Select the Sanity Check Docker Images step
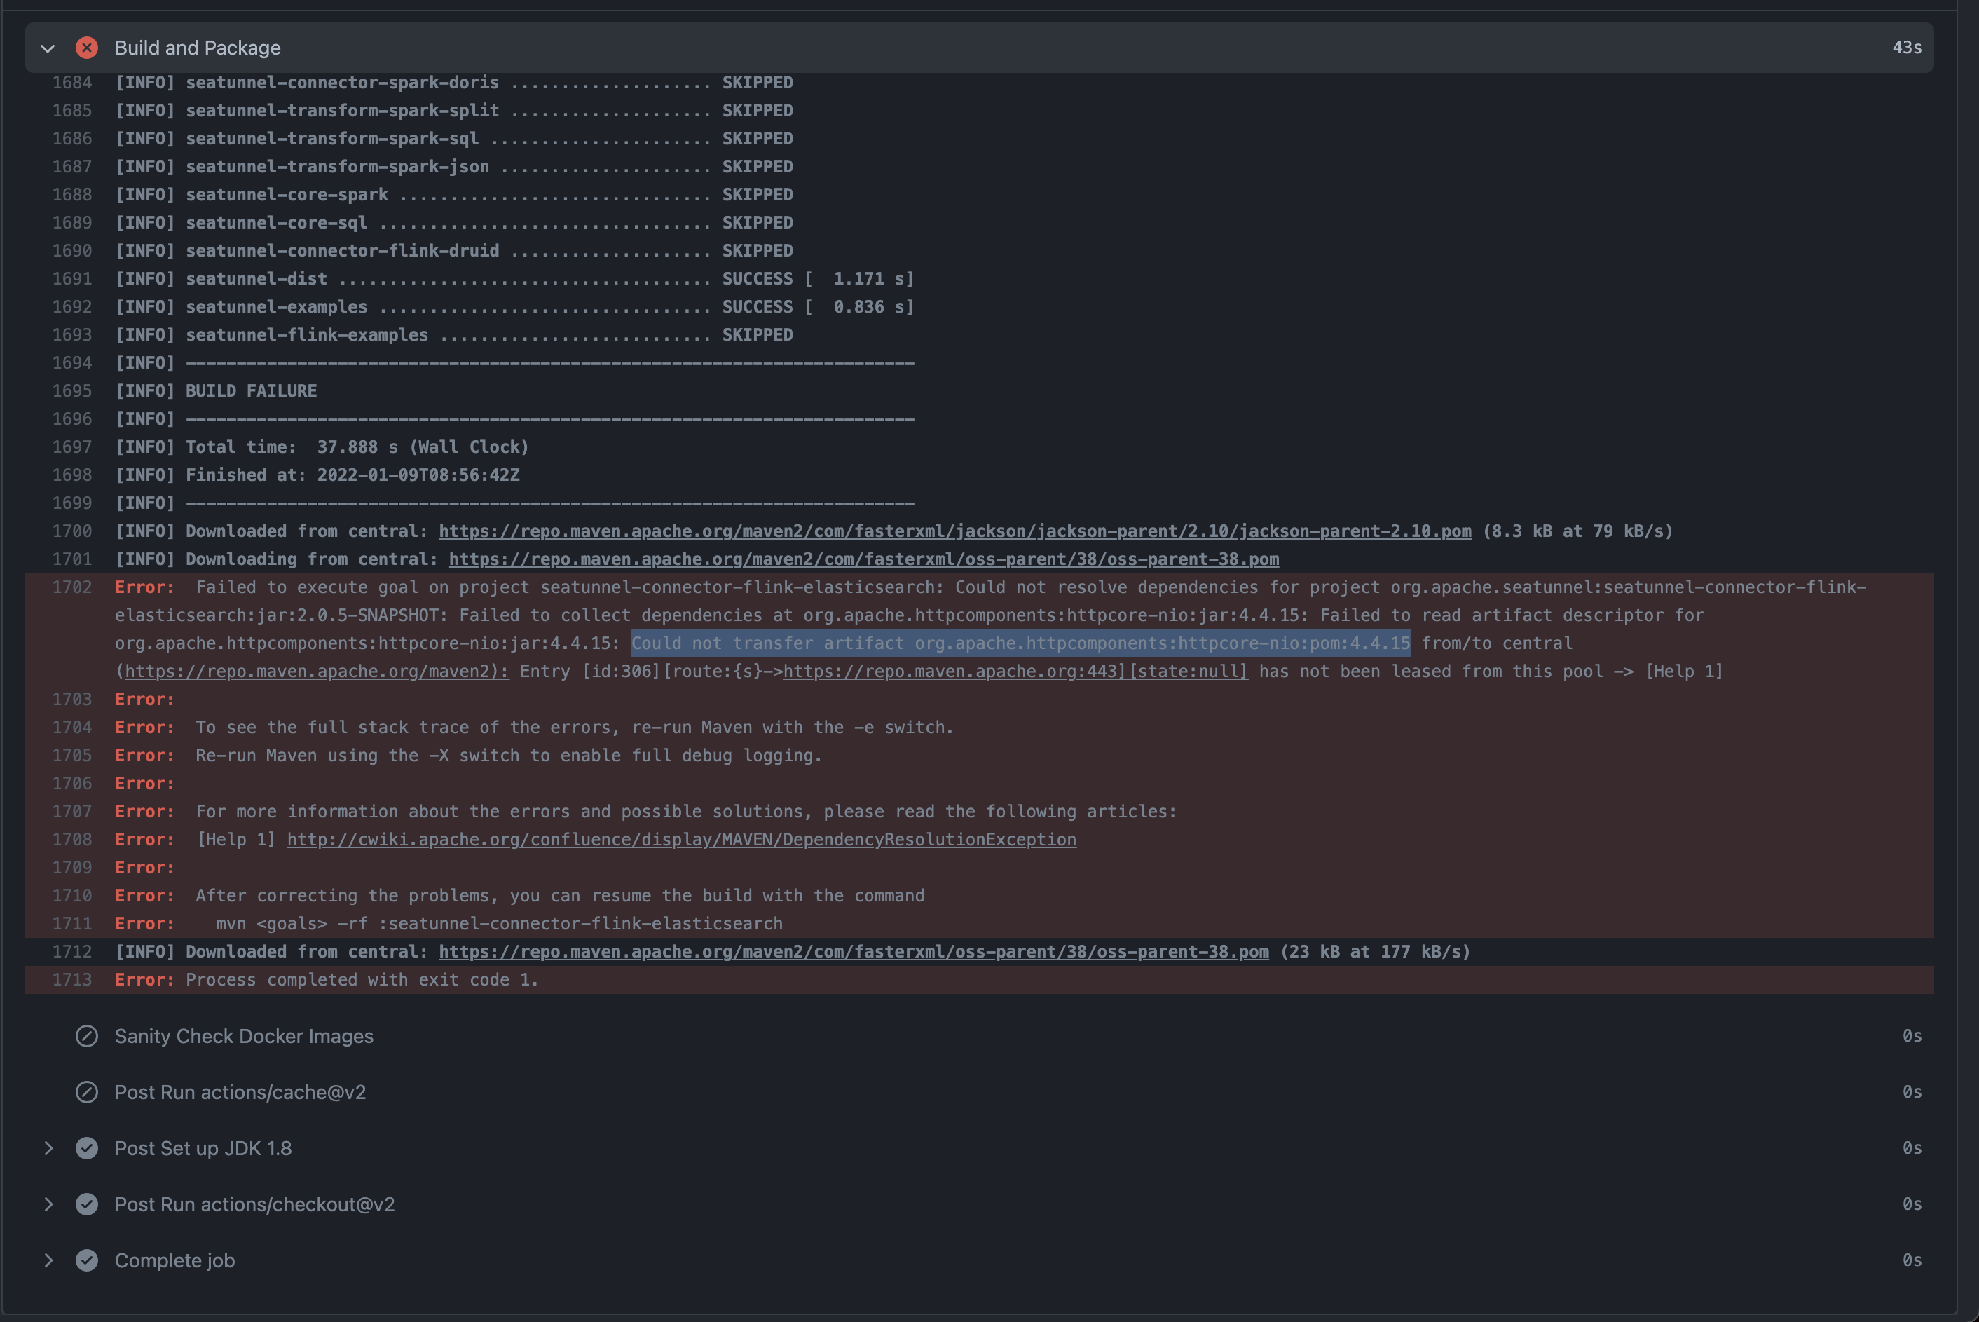 (244, 1036)
